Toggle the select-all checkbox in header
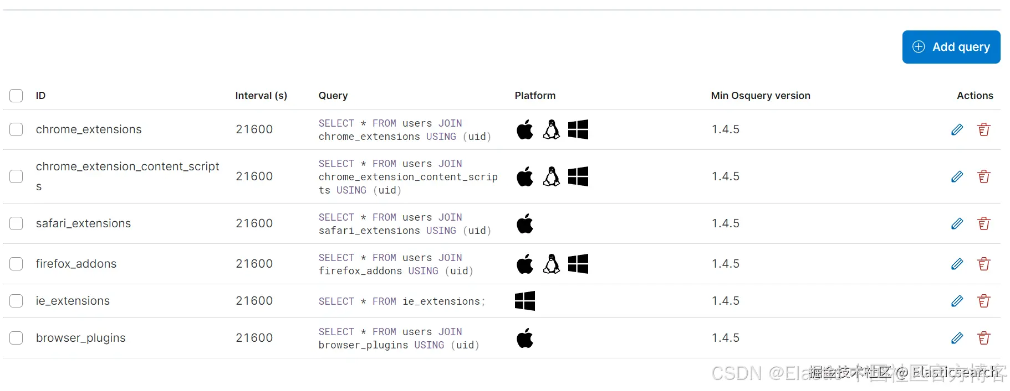 (x=16, y=96)
